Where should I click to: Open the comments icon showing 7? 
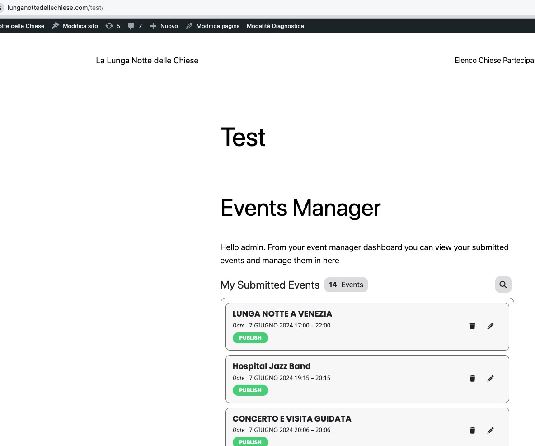click(135, 26)
